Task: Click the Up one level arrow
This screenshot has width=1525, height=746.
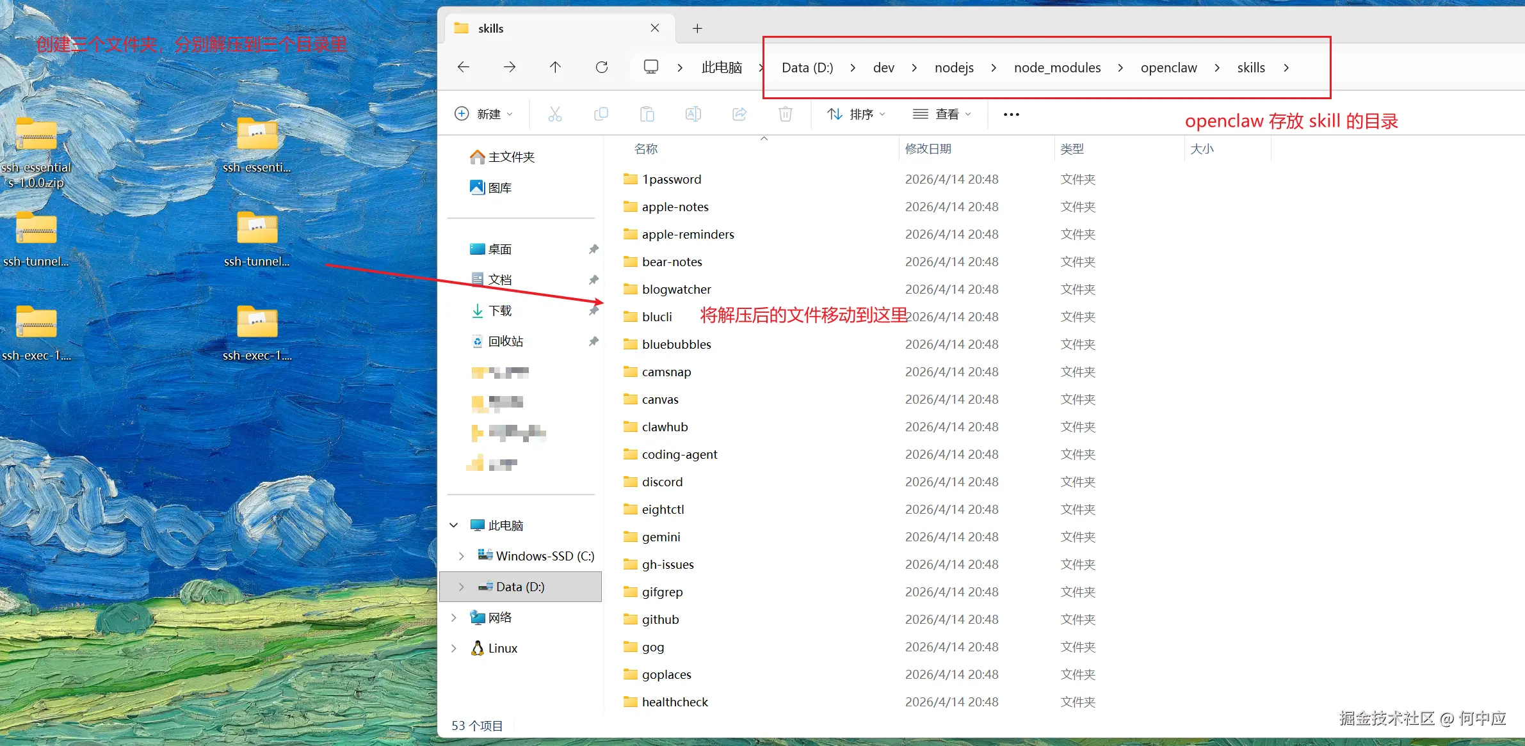Action: coord(555,67)
